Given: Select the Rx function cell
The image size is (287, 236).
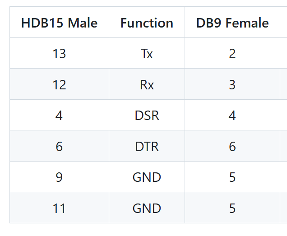Looking at the screenshot, I should (x=147, y=84).
